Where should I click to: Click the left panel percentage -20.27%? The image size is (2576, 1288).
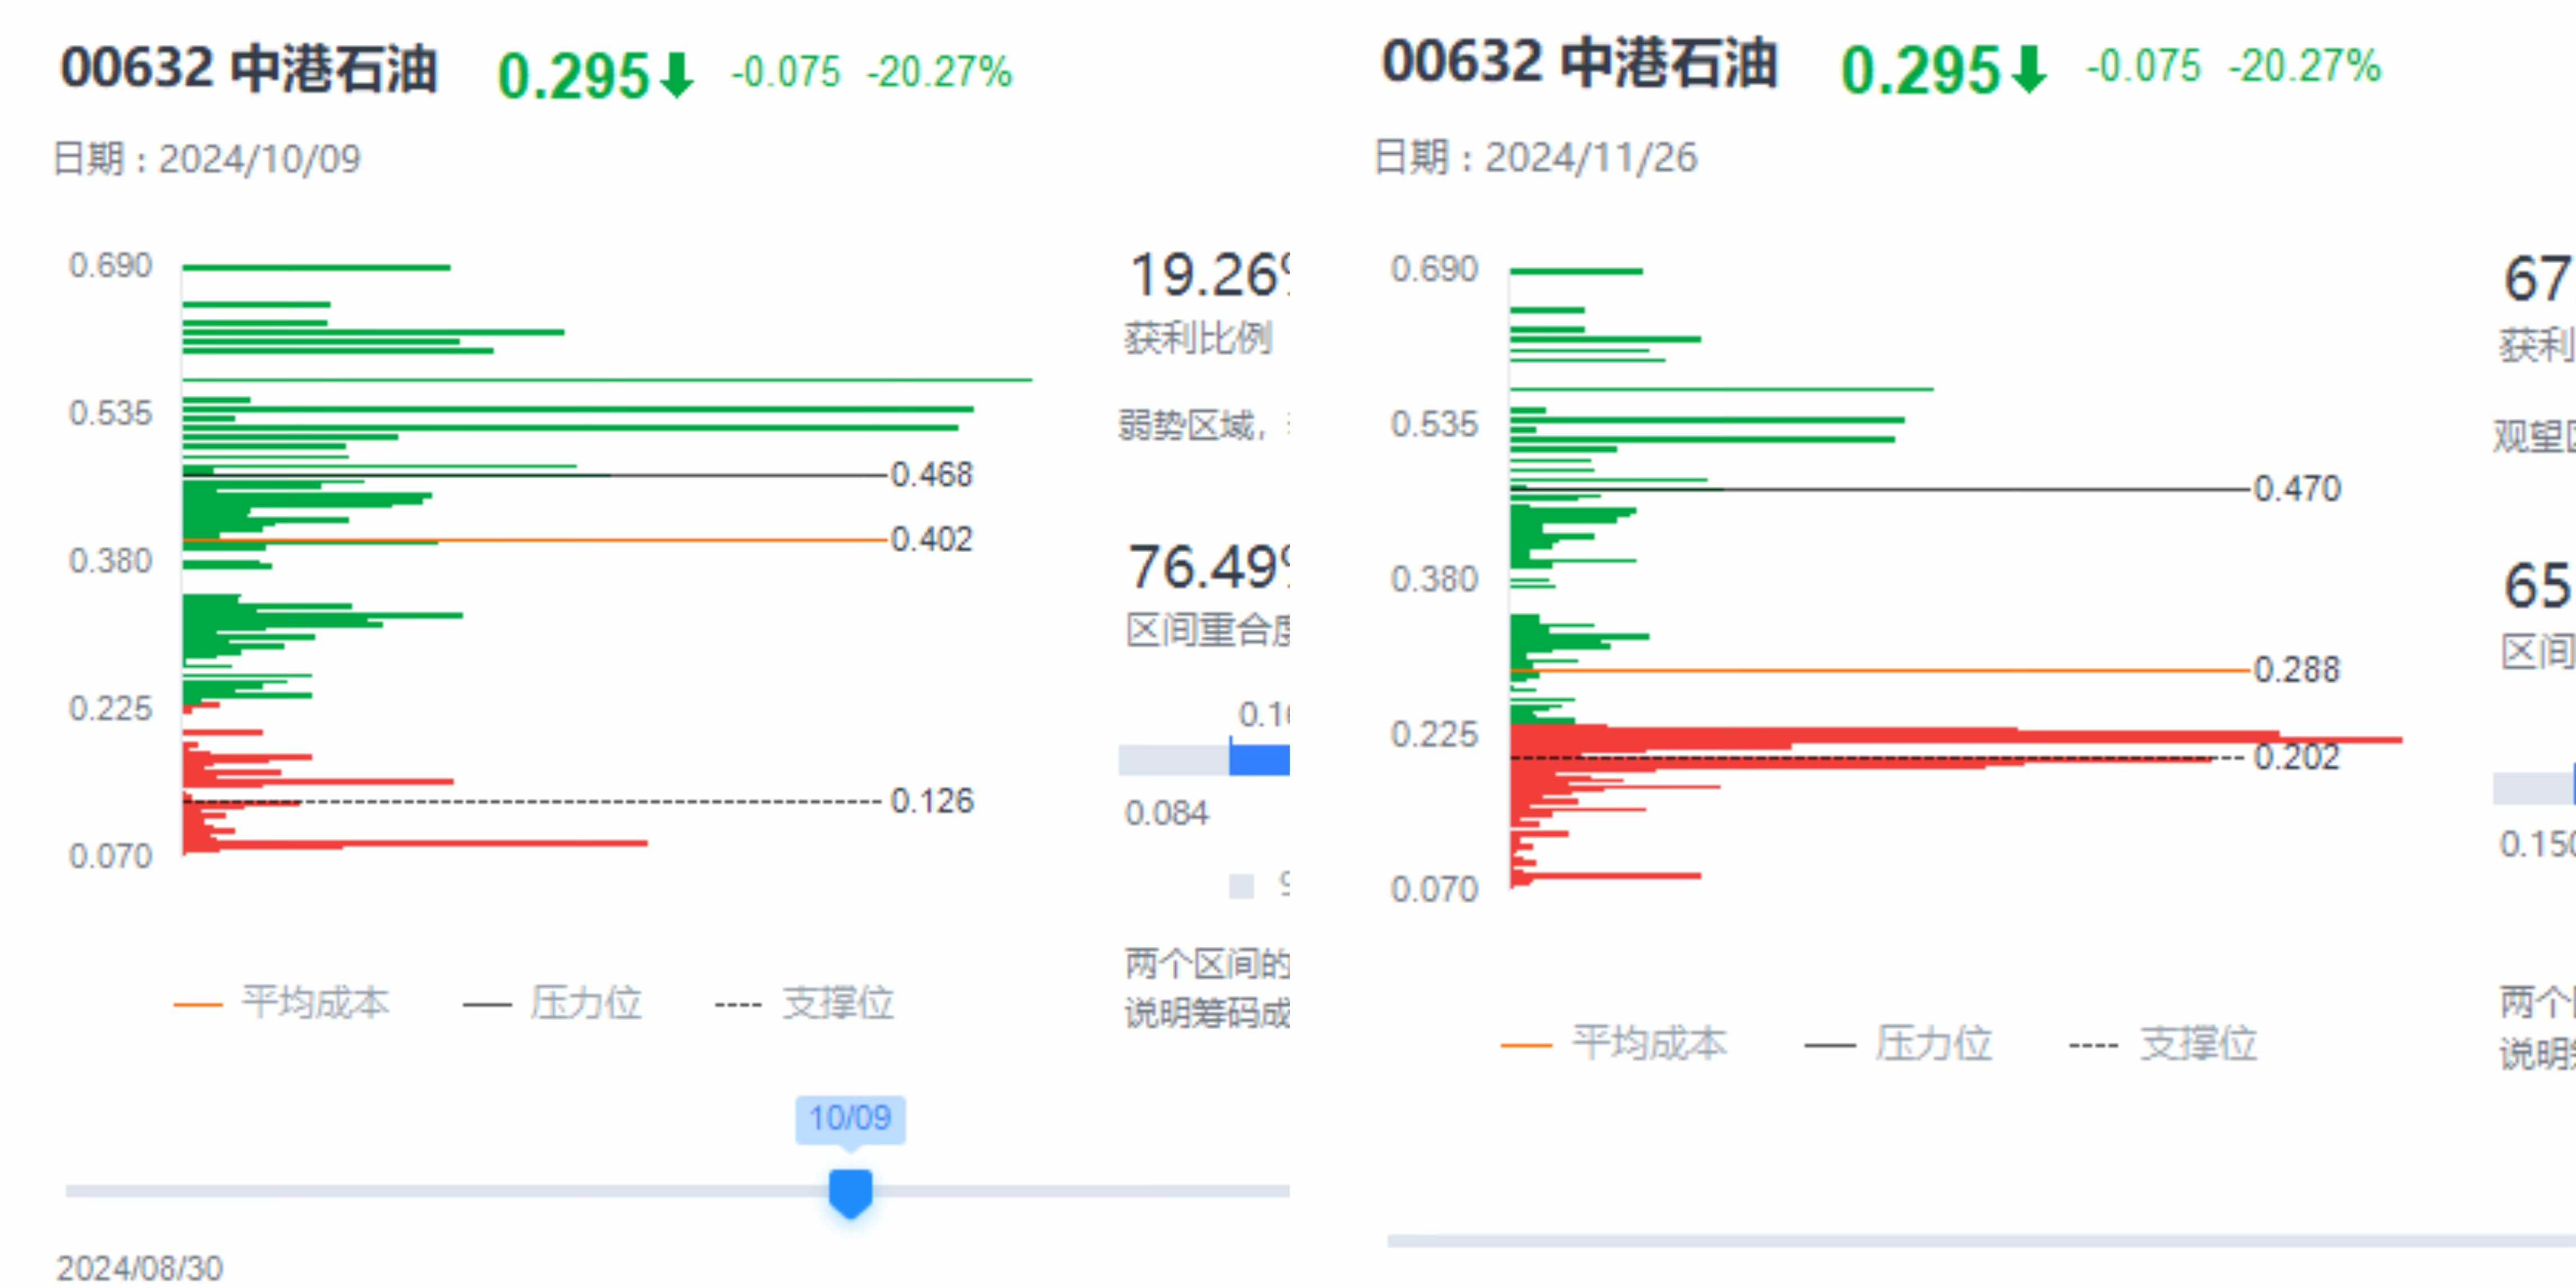tap(939, 72)
